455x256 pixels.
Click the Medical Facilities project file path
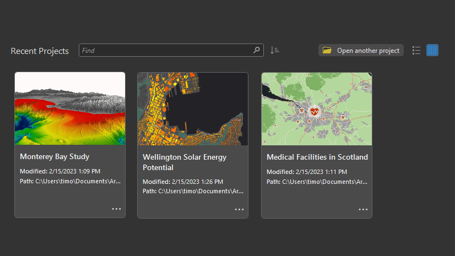click(x=317, y=181)
